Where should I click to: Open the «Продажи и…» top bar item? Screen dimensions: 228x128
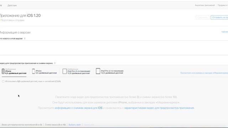tap(223, 5)
